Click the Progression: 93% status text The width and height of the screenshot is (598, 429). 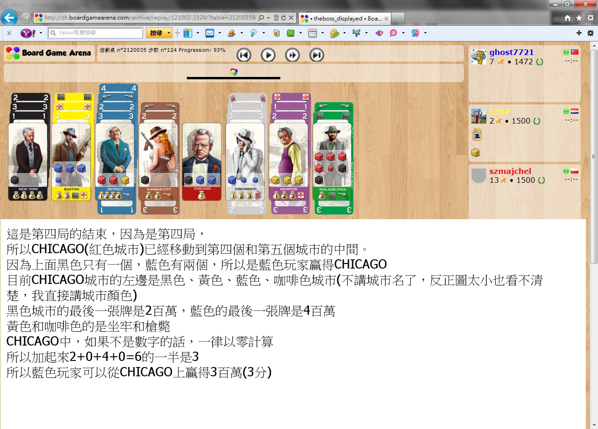(x=202, y=50)
